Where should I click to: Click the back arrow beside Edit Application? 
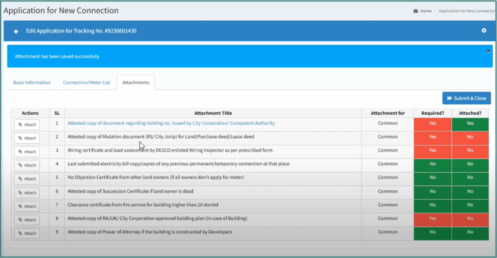16,31
